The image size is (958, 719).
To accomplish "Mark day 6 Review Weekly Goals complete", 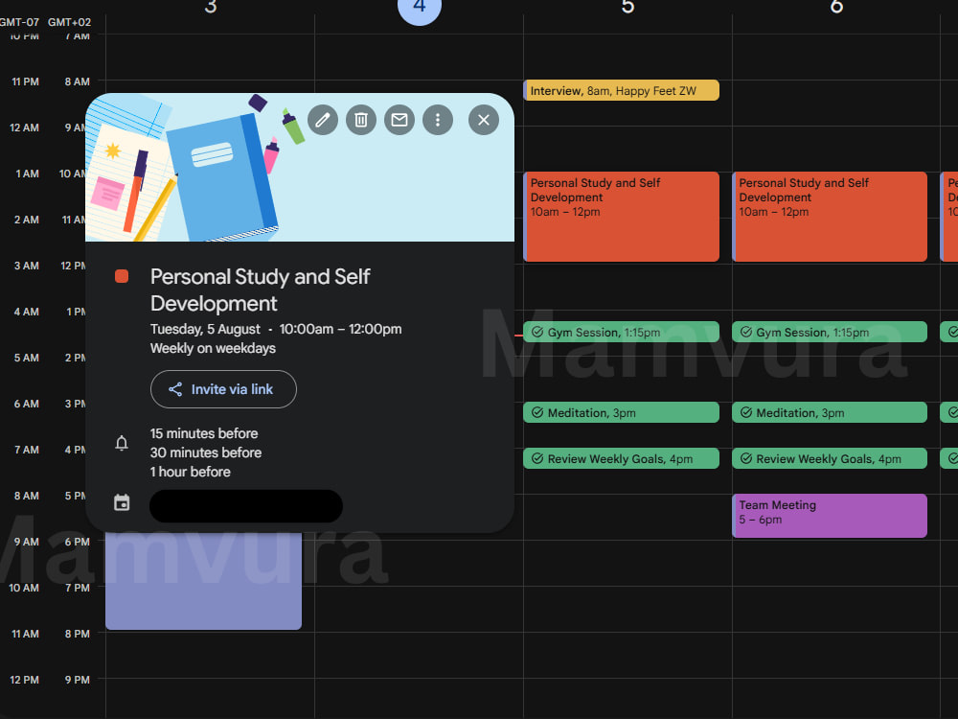I will (x=746, y=458).
